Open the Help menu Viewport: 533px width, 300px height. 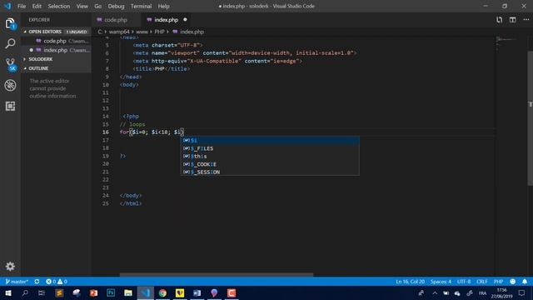tap(163, 6)
